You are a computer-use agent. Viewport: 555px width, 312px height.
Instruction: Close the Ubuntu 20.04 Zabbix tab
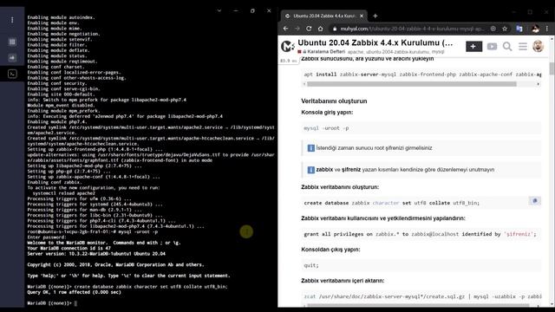tap(362, 16)
